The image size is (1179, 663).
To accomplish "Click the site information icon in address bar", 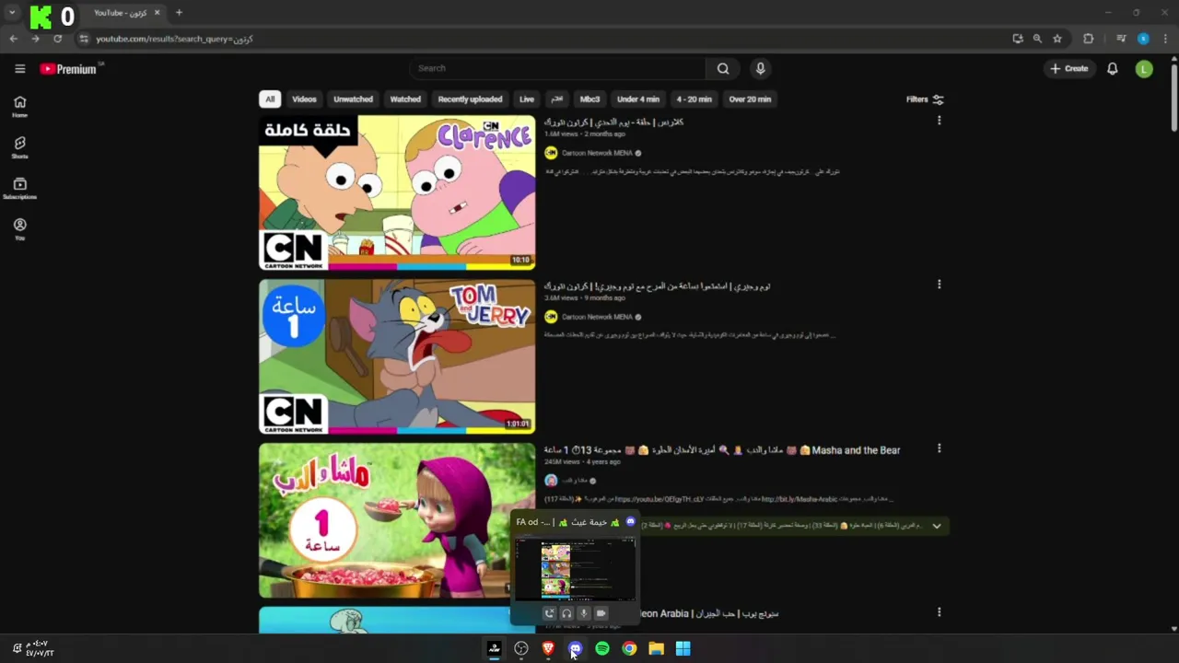I will [84, 39].
